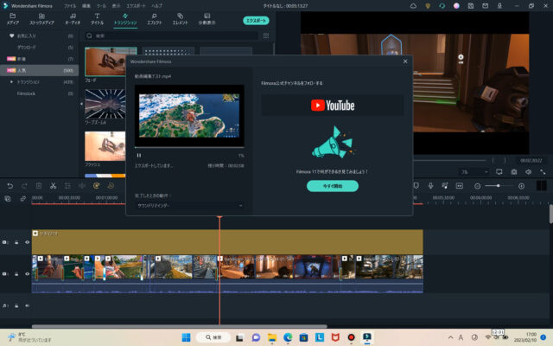Screen dimensions: 553x346
Task: Click the add track icon left of ruler
Action: [x=8, y=199]
